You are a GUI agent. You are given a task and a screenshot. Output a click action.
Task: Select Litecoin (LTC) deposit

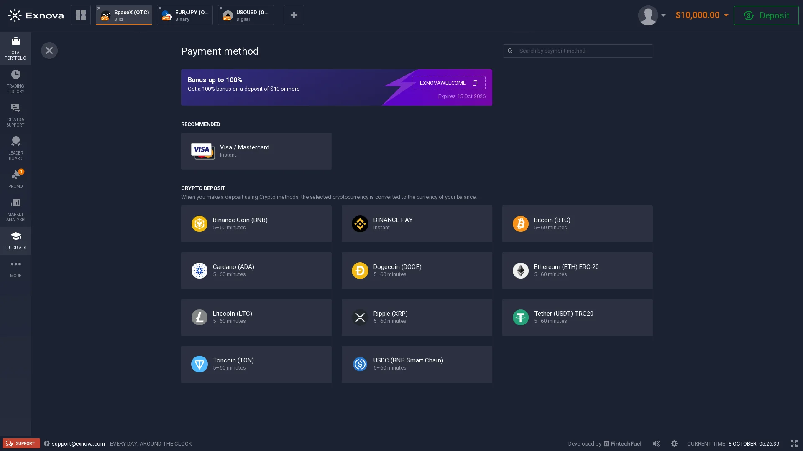pos(256,317)
